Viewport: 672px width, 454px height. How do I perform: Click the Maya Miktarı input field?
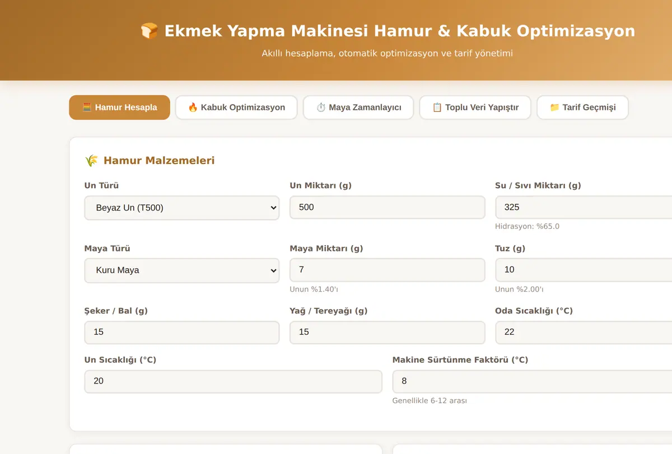387,270
